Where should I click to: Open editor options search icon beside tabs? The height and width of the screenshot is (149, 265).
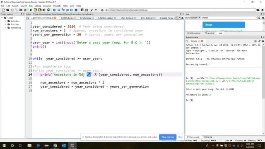183,18
